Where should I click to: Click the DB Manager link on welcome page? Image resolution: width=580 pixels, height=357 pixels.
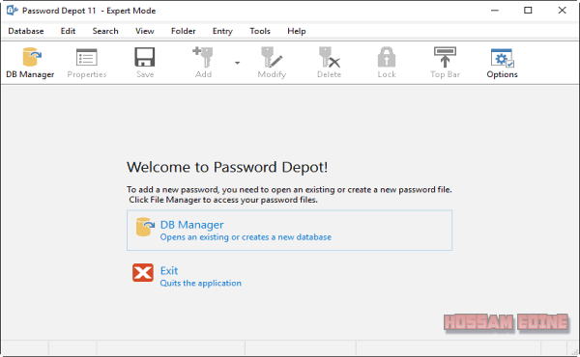pos(191,225)
